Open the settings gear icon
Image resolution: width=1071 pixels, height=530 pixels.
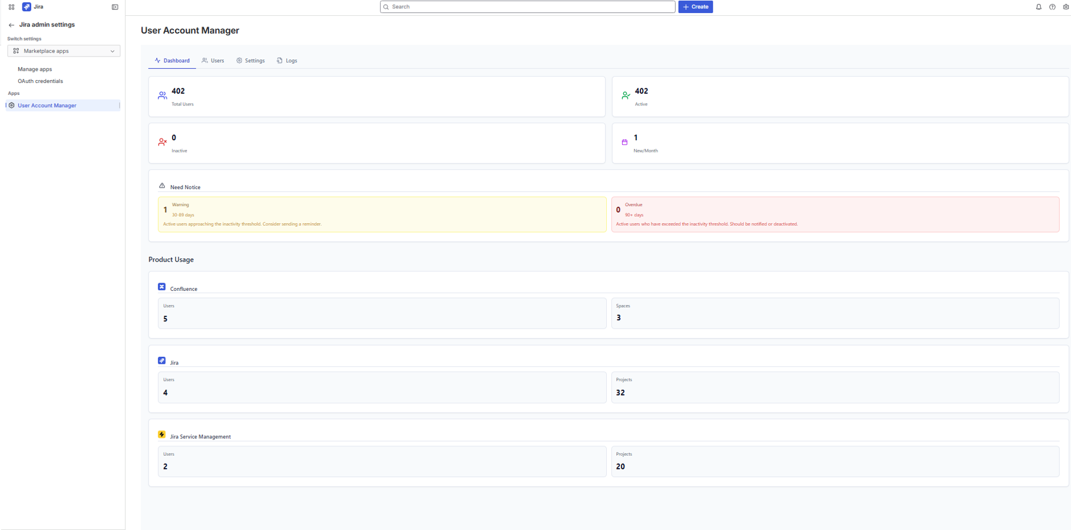(x=1066, y=6)
